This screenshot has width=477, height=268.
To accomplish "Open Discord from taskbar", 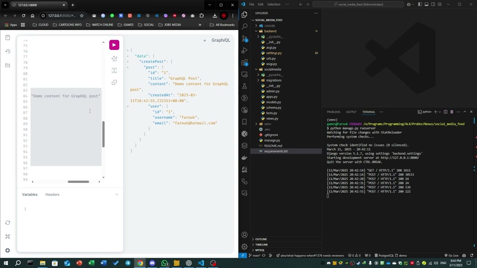I will pos(152,263).
